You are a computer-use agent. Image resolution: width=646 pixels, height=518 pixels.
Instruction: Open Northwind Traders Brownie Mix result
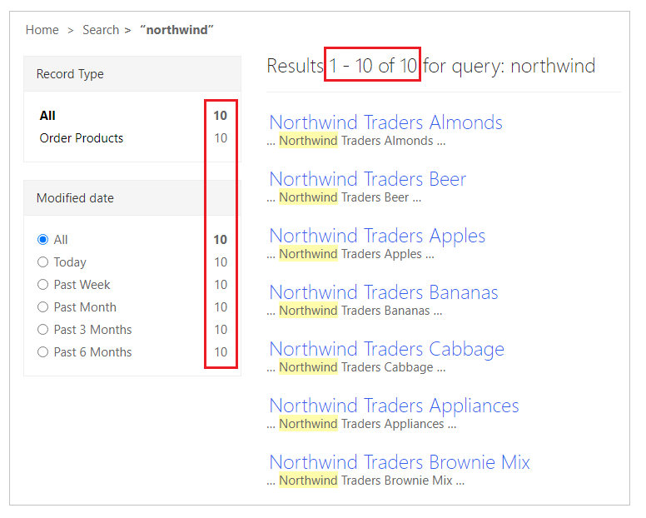pos(400,462)
